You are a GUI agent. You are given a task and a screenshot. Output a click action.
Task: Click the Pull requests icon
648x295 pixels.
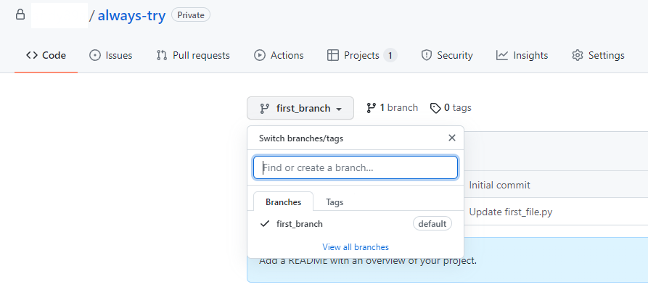coord(162,55)
